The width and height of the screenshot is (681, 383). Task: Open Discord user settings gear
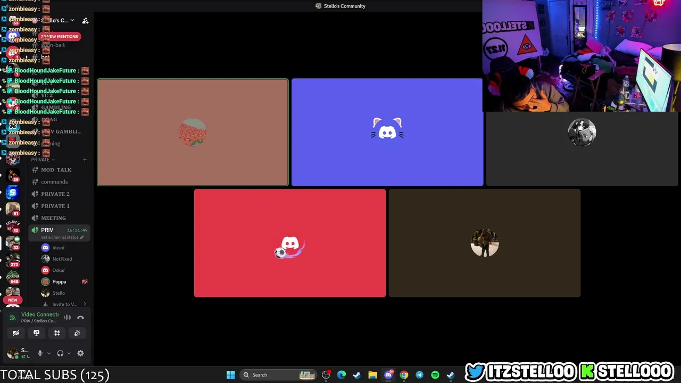pyautogui.click(x=80, y=353)
